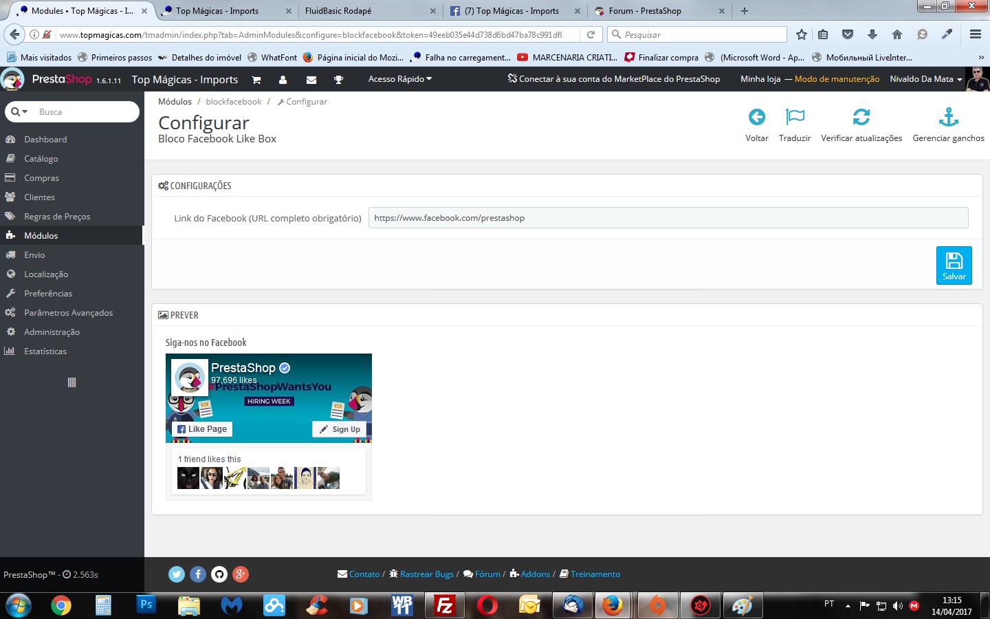Open the Twitter icon in footer
Image resolution: width=990 pixels, height=619 pixels.
177,574
